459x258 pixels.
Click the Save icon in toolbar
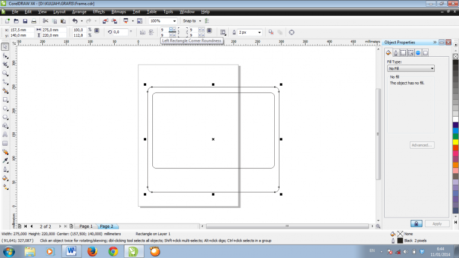pyautogui.click(x=25, y=21)
